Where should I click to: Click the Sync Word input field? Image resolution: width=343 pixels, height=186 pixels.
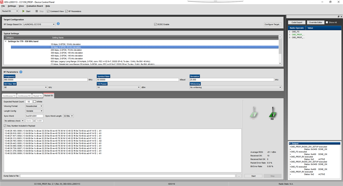[x=34, y=116]
